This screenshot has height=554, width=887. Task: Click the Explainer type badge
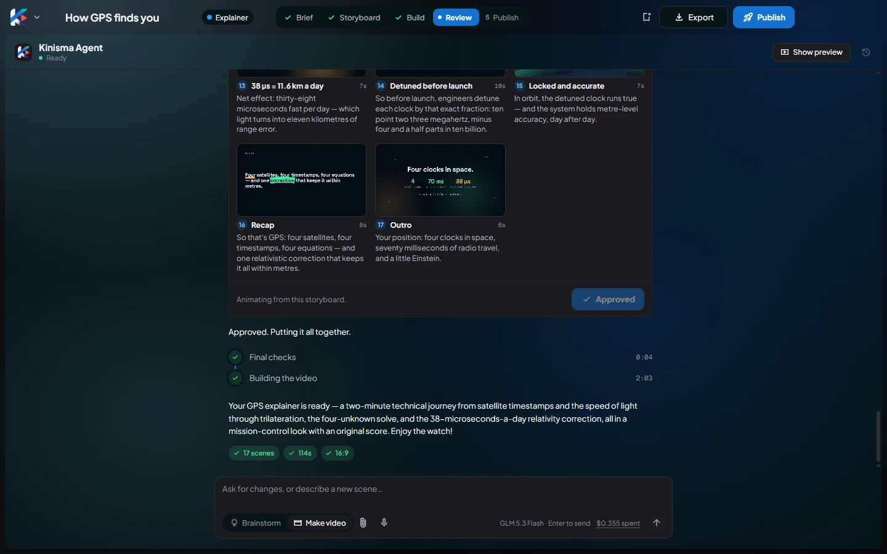click(x=227, y=17)
